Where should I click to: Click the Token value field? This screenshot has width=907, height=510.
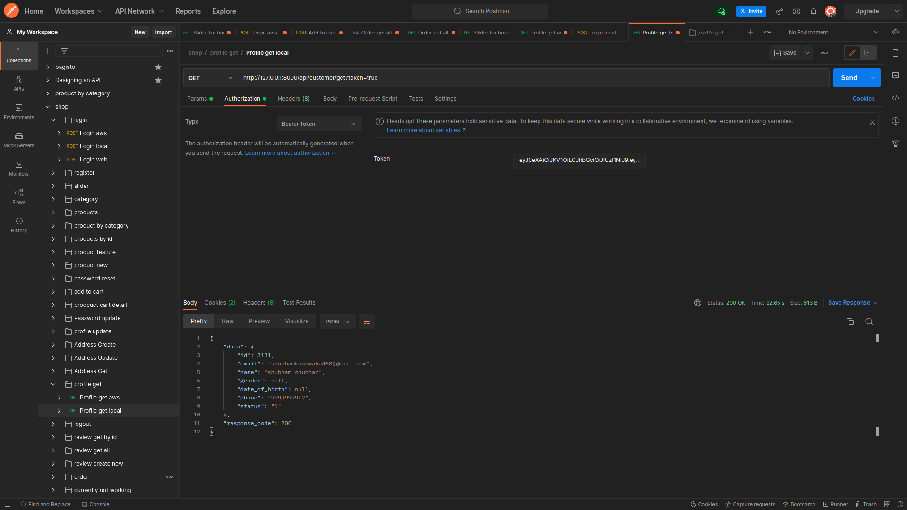click(x=579, y=161)
